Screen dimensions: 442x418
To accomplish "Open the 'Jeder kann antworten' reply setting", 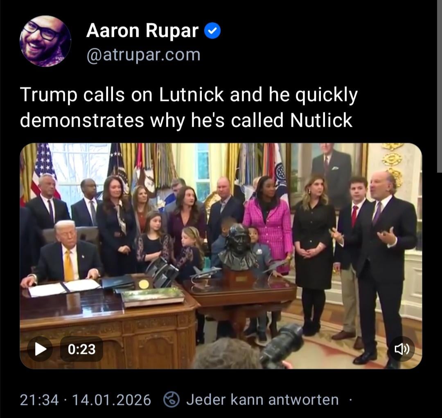I will pyautogui.click(x=262, y=400).
